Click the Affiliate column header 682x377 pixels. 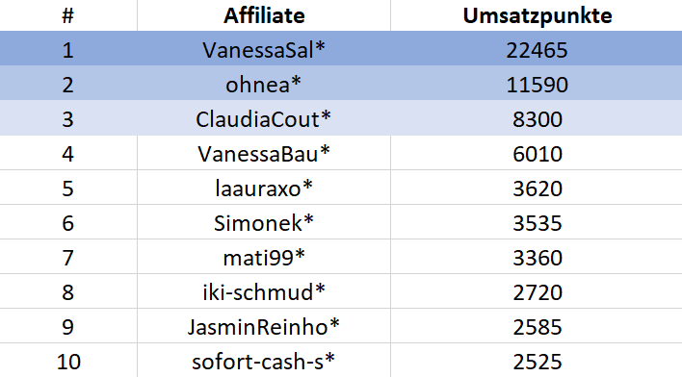264,15
